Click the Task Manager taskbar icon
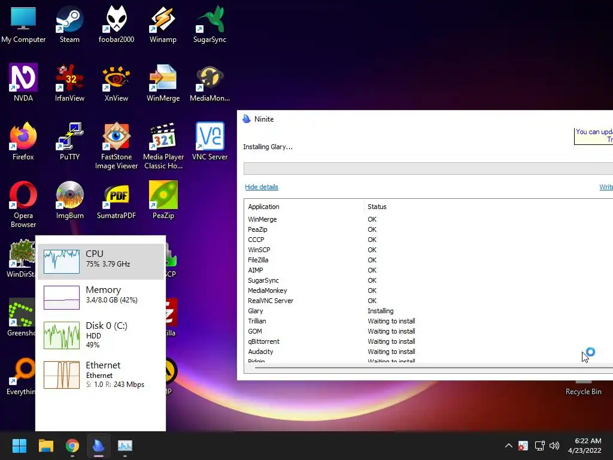Viewport: 613px width, 460px height. (125, 446)
